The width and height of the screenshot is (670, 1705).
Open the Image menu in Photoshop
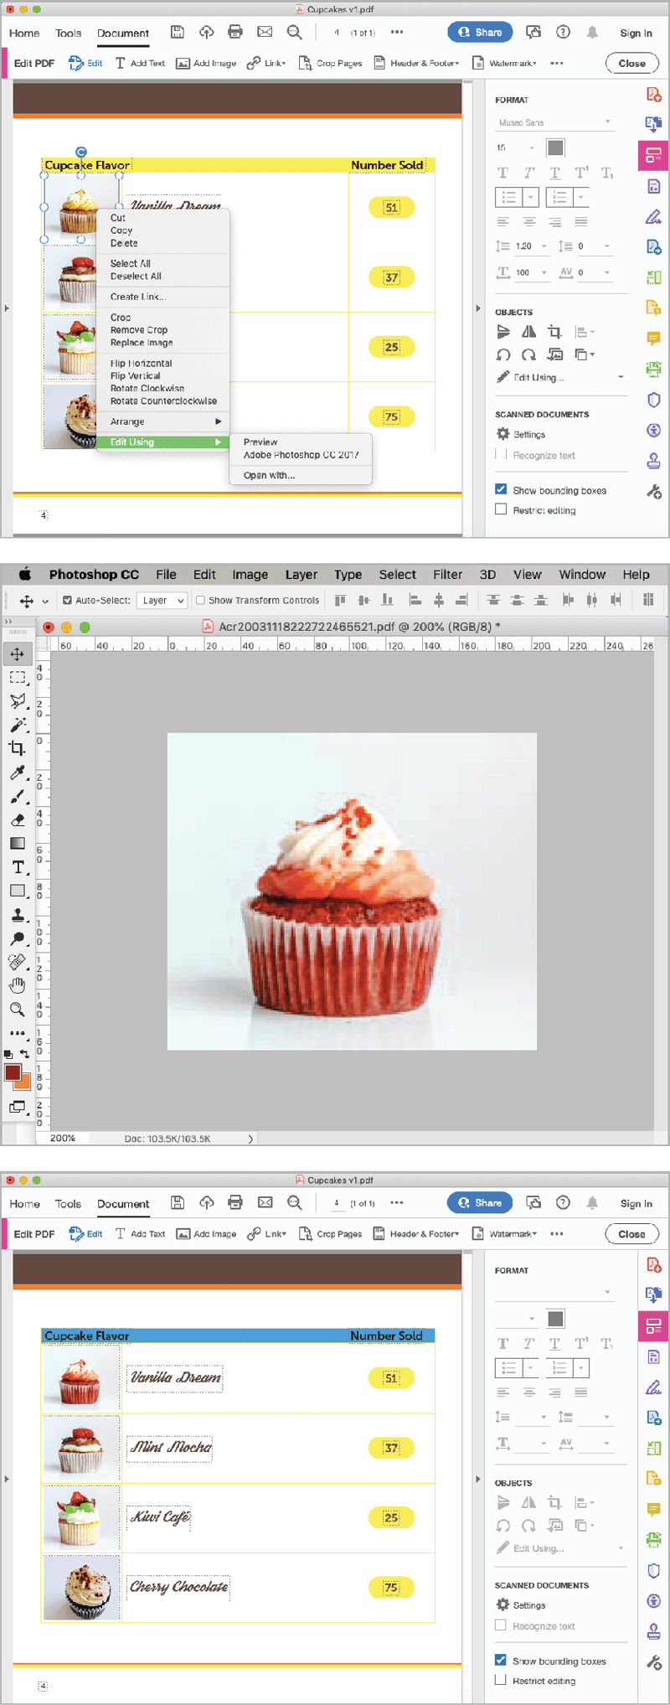click(x=250, y=574)
